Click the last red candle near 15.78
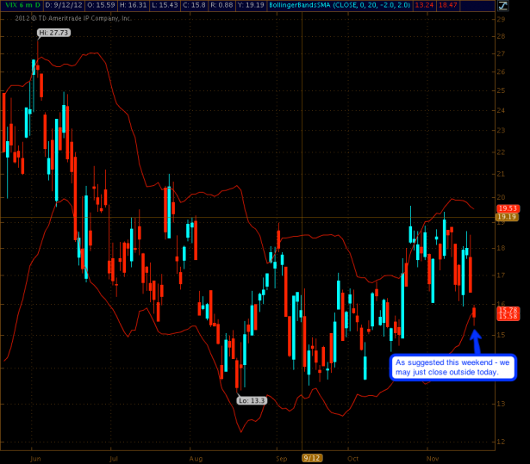 click(474, 311)
